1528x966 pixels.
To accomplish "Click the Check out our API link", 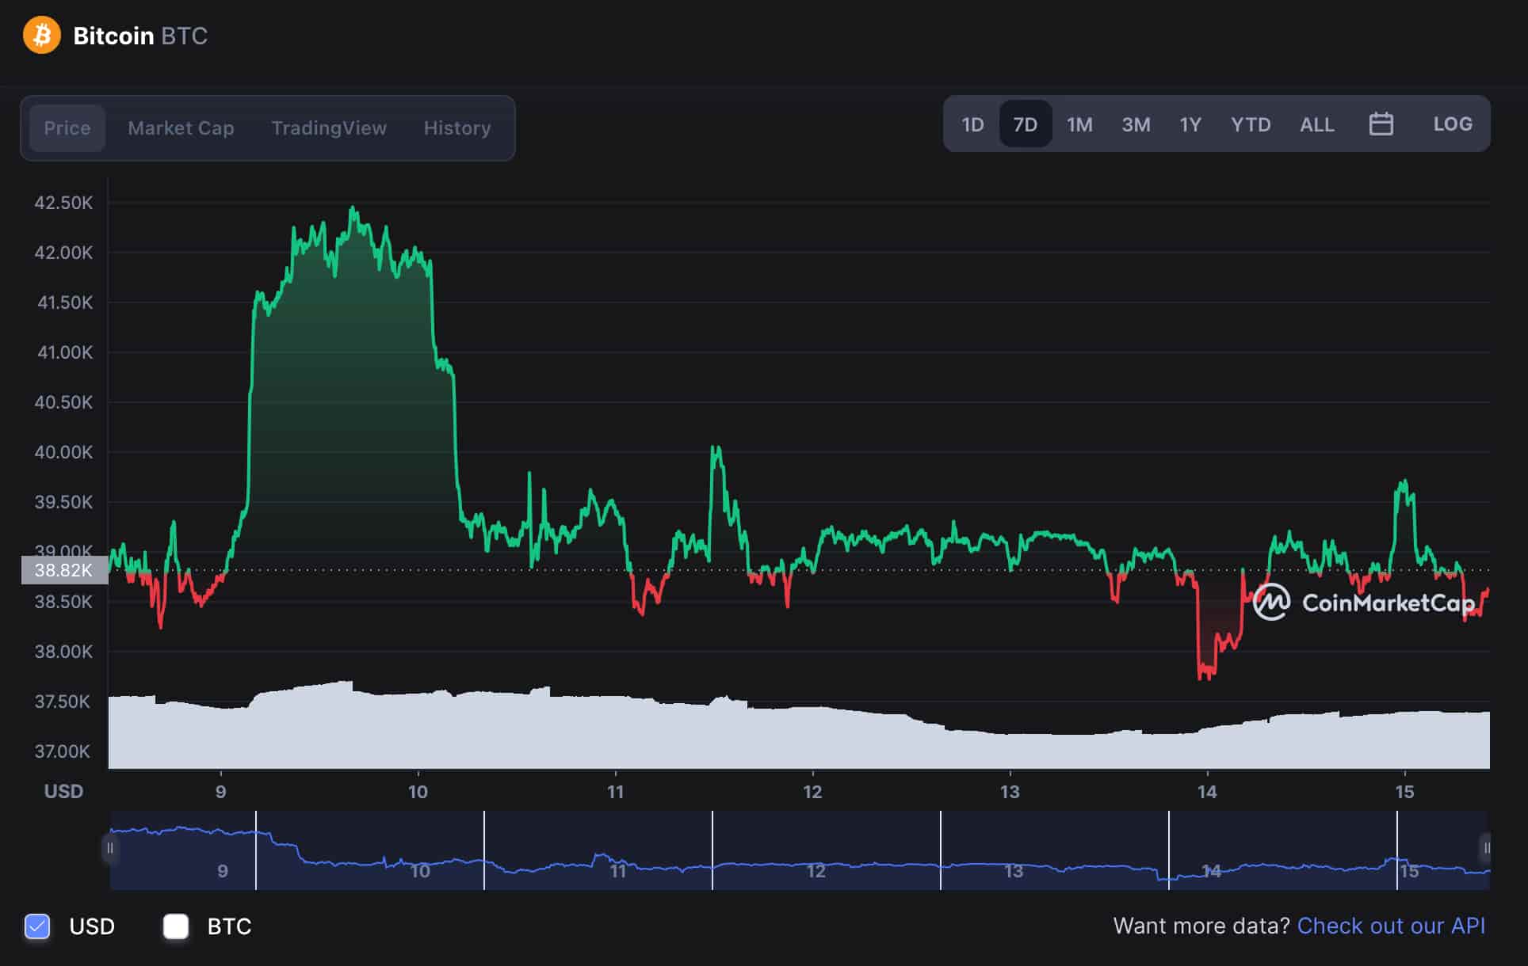I will (1392, 926).
